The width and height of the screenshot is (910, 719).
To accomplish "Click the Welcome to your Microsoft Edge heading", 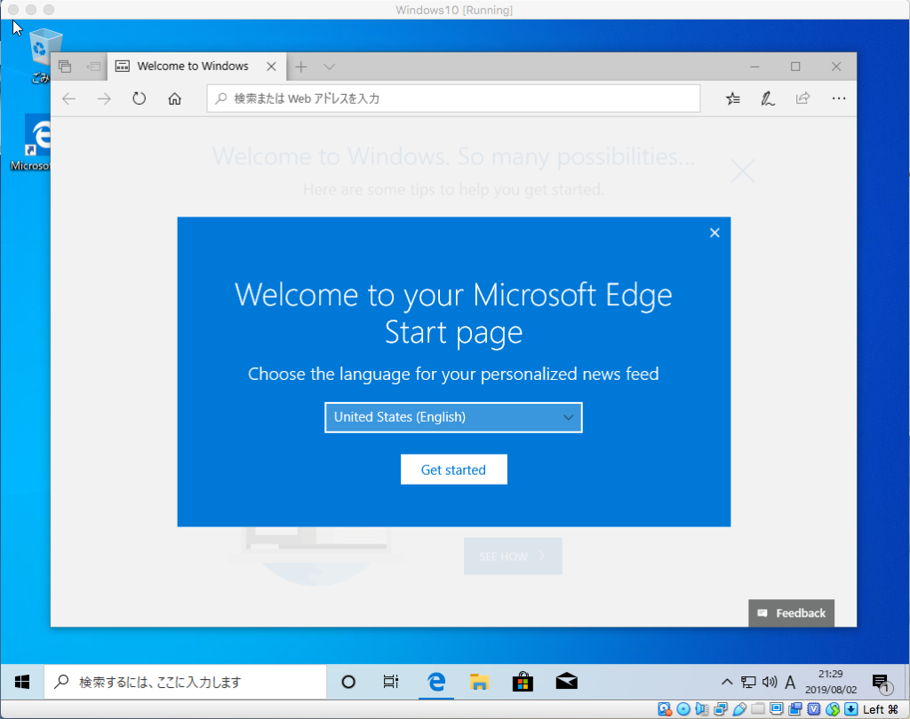I will [x=453, y=313].
